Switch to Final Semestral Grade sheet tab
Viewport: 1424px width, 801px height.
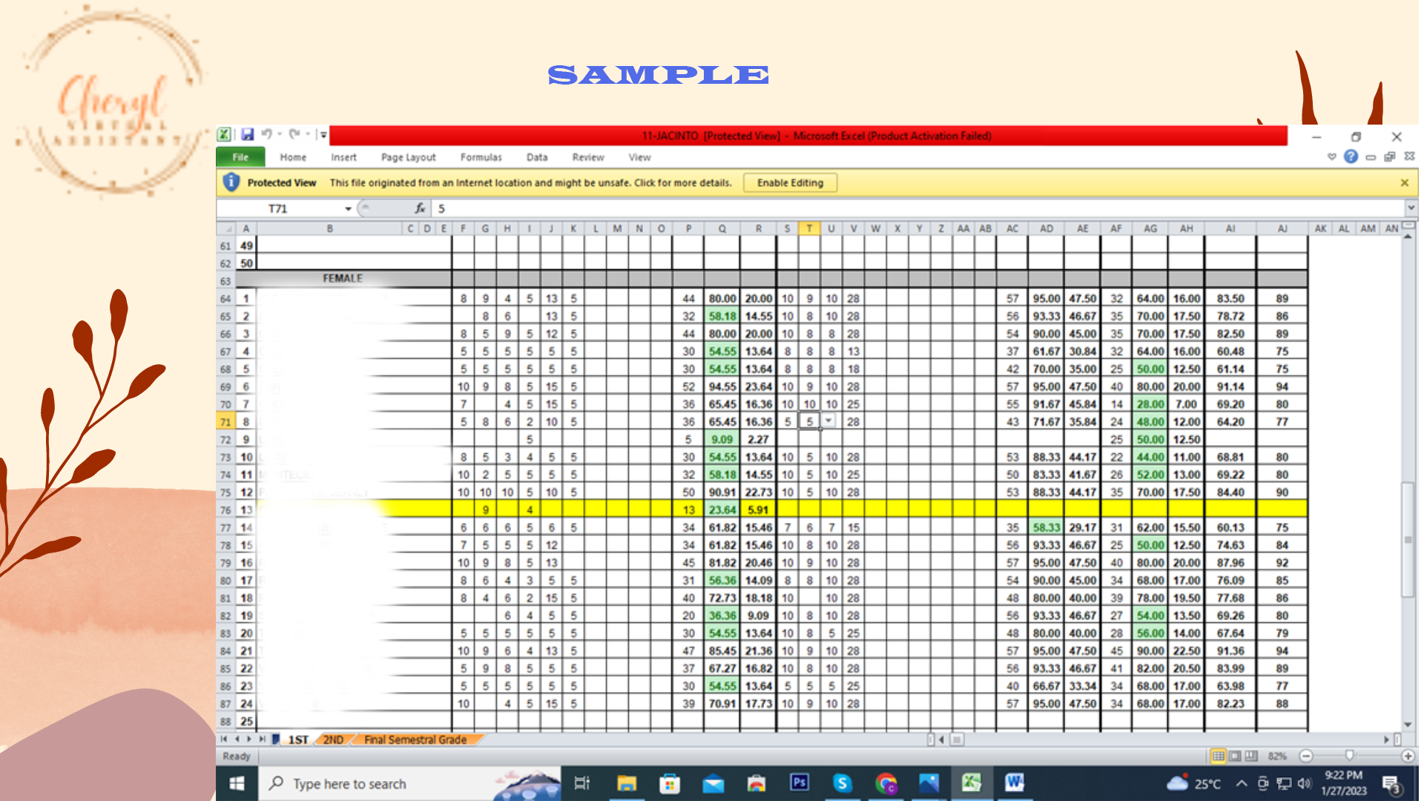click(415, 740)
